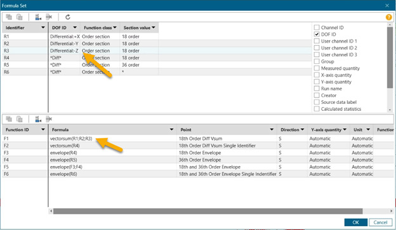This screenshot has width=396, height=230.
Task: Enable User channel ID 2 checkbox
Action: click(317, 48)
